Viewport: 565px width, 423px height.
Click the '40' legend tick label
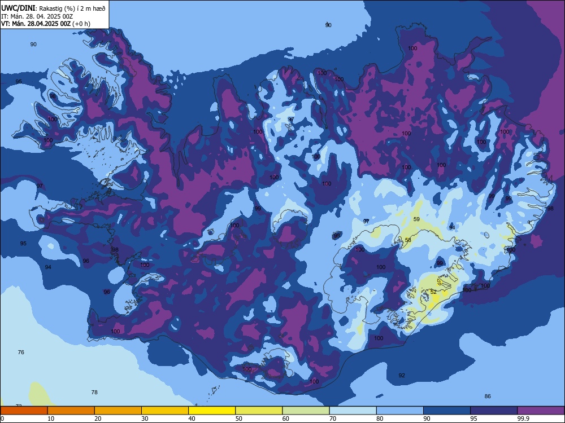tap(192, 418)
